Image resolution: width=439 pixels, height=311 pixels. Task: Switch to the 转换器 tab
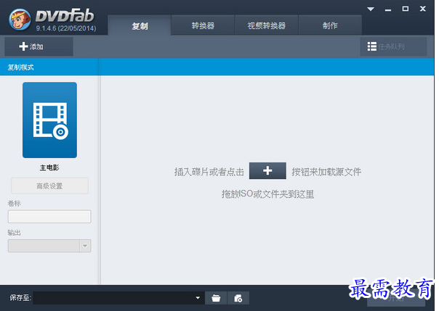pos(203,25)
